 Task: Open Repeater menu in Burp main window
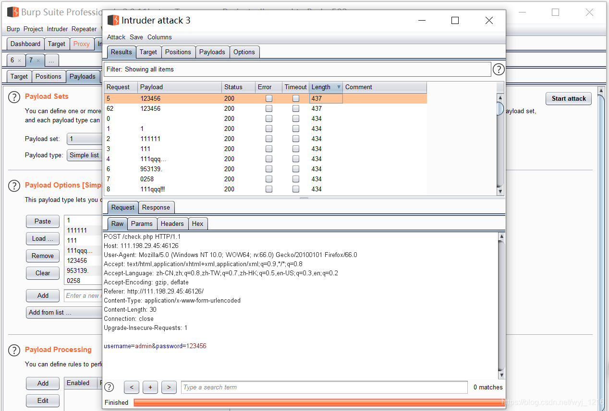pyautogui.click(x=84, y=29)
